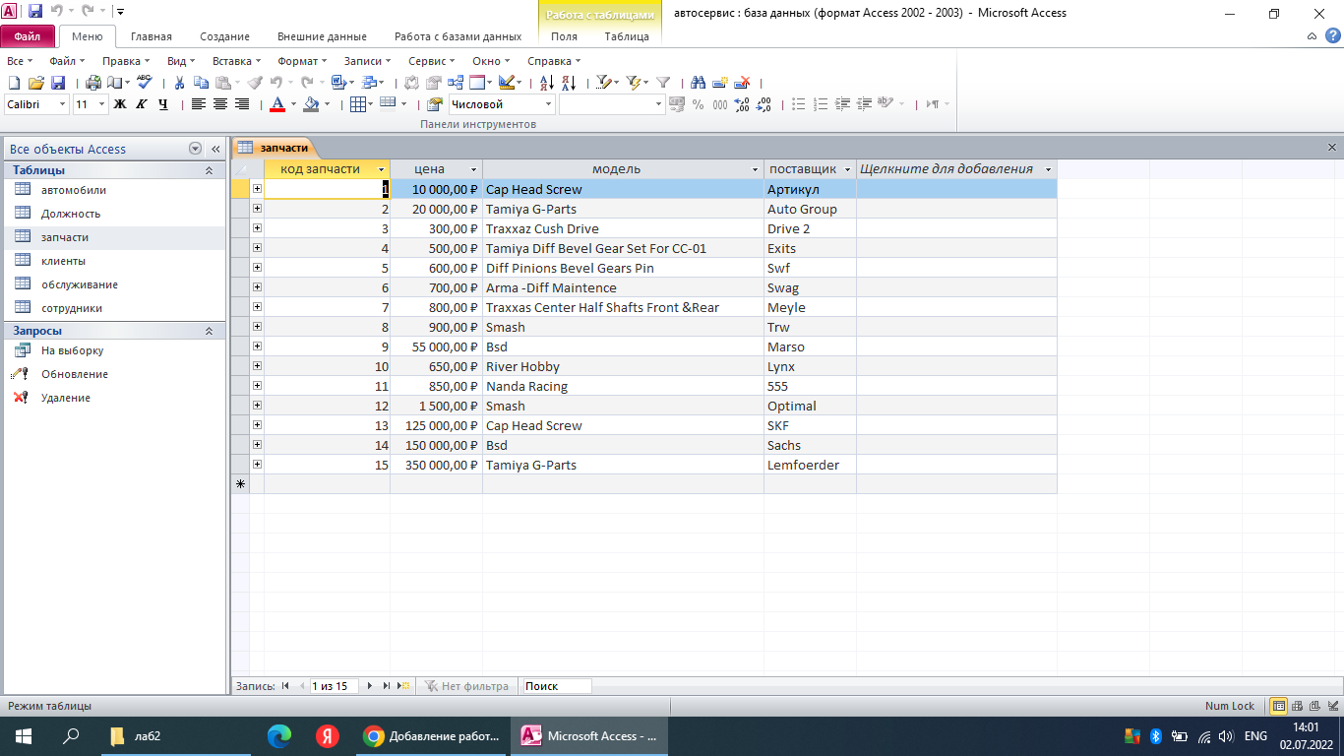The width and height of the screenshot is (1344, 756).
Task: Apply thousands separator 000 icon
Action: coord(720,104)
